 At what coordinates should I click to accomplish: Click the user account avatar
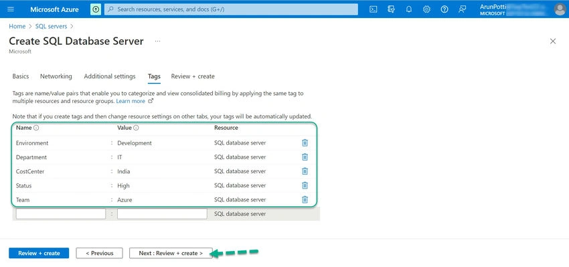560,9
